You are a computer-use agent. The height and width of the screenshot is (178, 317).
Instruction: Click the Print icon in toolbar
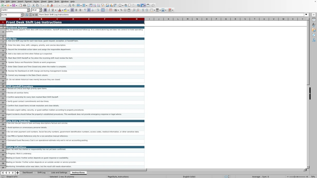pos(25,5)
